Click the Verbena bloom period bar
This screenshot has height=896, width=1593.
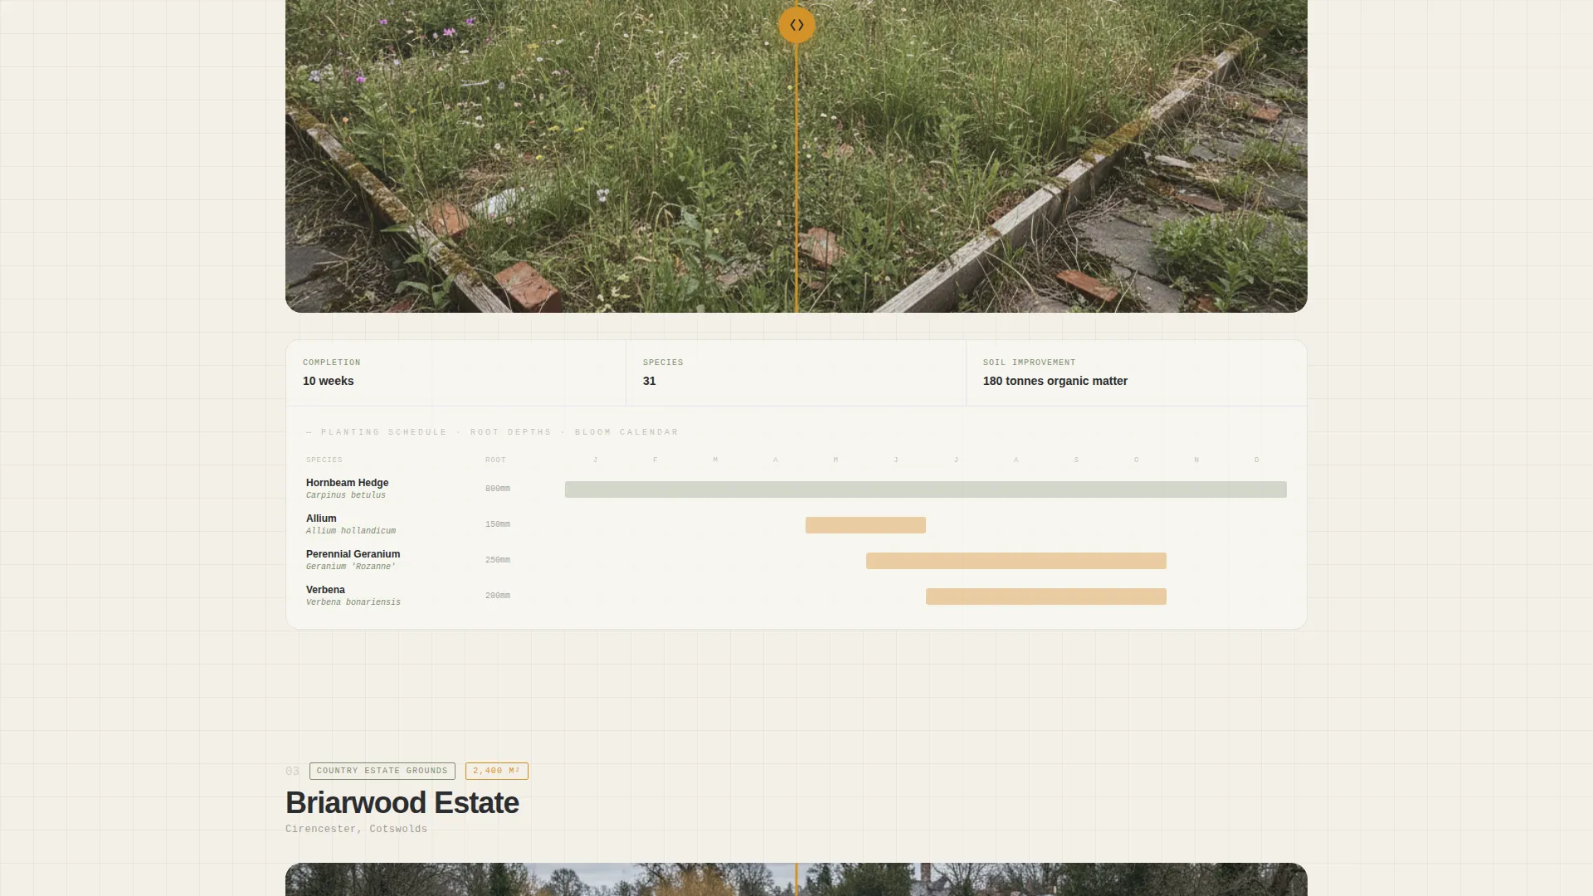(x=1045, y=597)
